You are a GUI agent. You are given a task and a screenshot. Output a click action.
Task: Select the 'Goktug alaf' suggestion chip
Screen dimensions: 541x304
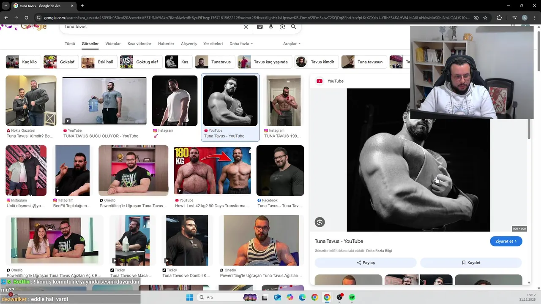(x=141, y=62)
